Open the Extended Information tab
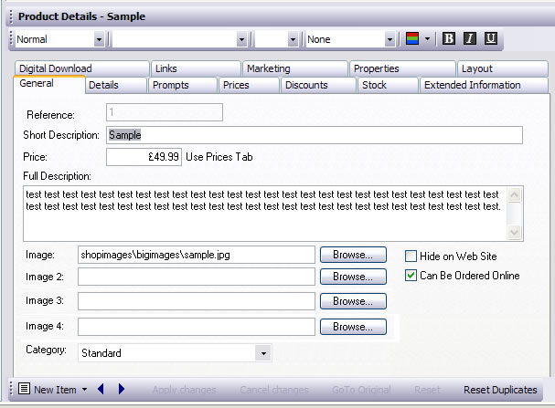 [472, 85]
